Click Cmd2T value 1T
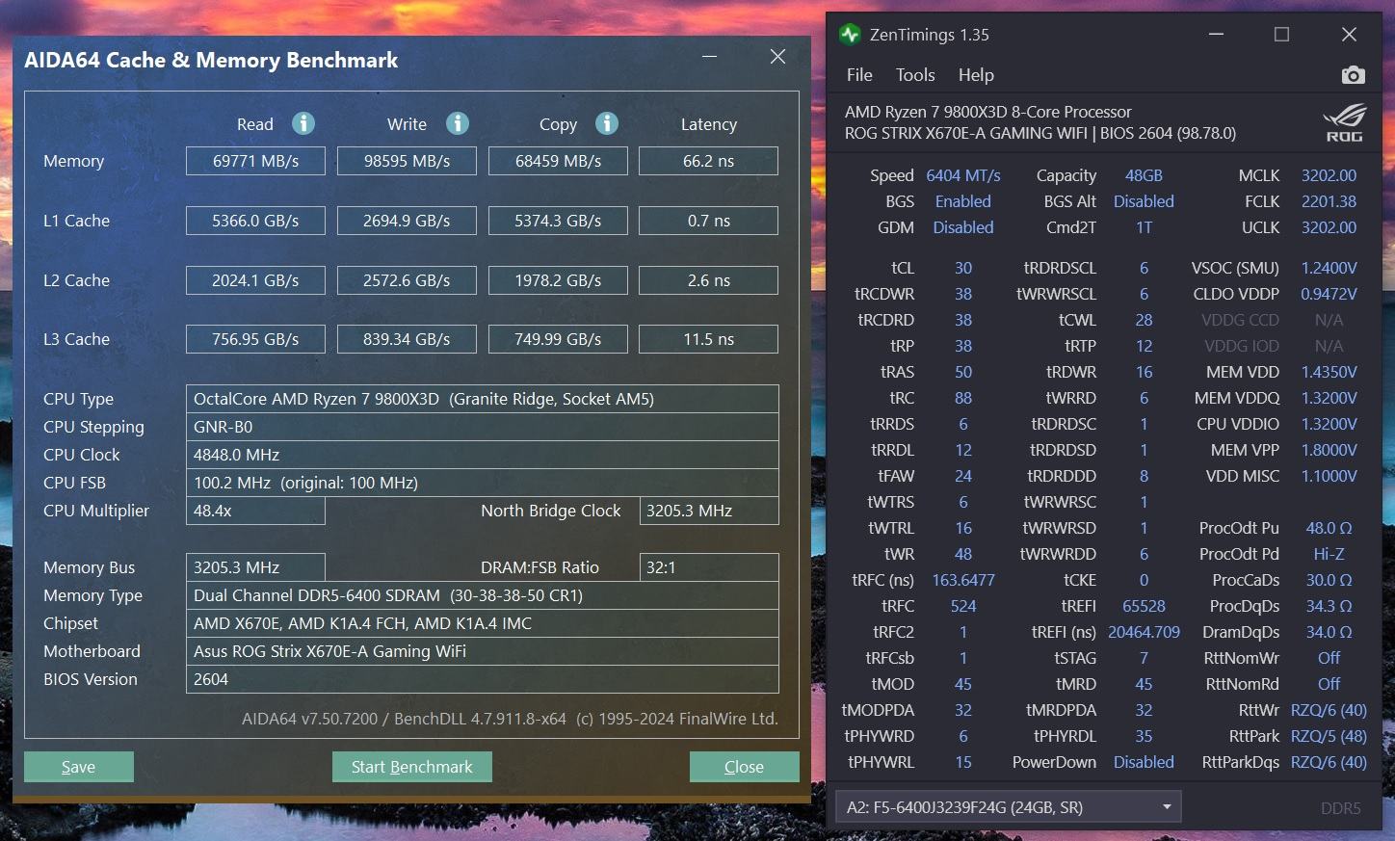The width and height of the screenshot is (1395, 841). tap(1144, 227)
